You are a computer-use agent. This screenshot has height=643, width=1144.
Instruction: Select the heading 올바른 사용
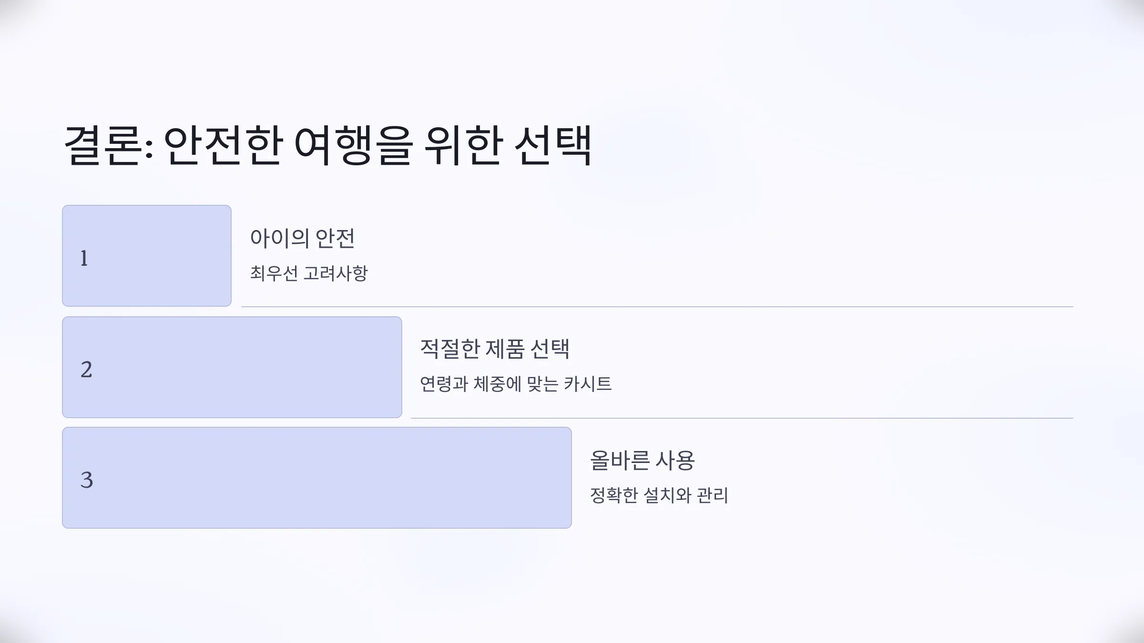(x=642, y=460)
